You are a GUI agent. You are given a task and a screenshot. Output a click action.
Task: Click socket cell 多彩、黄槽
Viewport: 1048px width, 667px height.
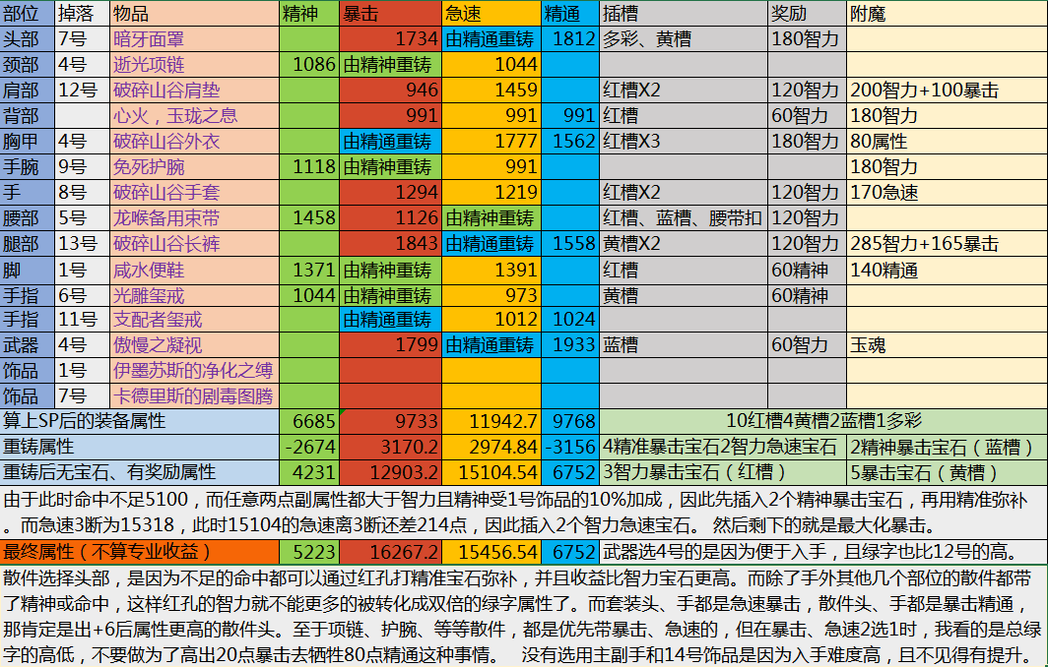(684, 39)
